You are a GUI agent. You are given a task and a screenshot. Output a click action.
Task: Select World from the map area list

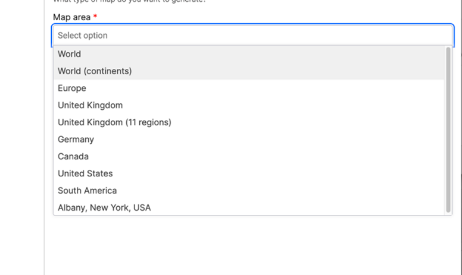point(249,54)
